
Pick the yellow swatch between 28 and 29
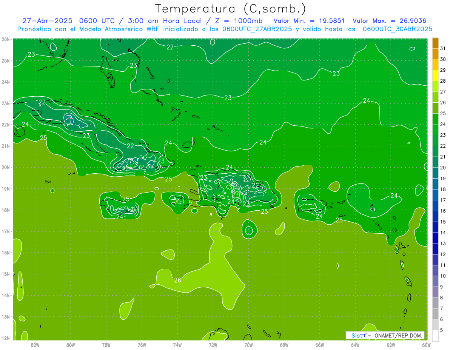pyautogui.click(x=435, y=76)
